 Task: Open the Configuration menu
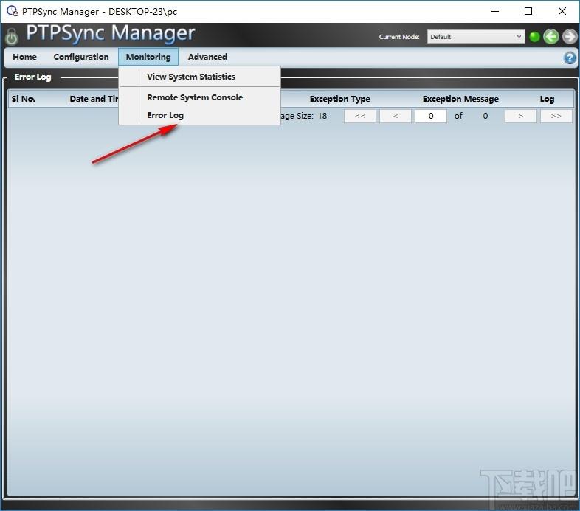tap(81, 57)
